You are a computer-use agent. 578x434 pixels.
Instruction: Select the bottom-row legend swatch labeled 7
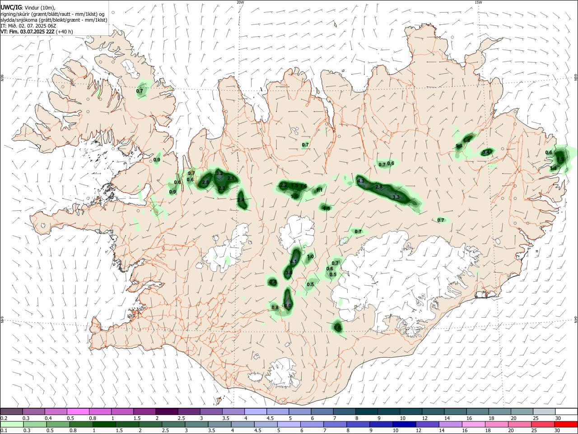click(335, 424)
